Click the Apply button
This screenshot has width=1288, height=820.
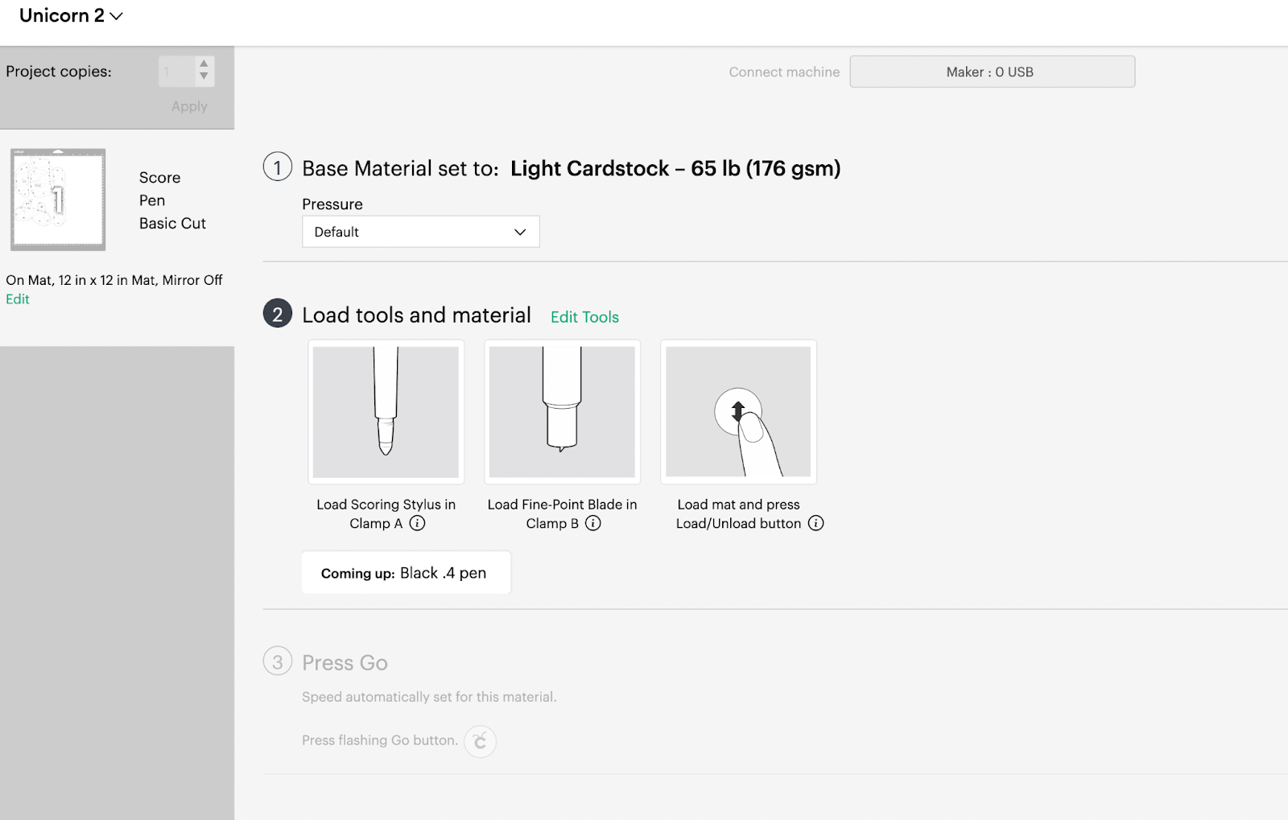[x=189, y=106]
